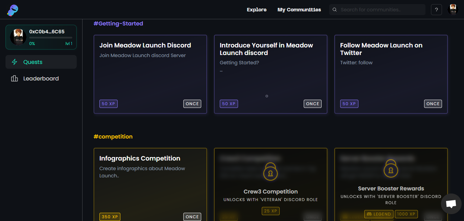Click the padlock on Server Booster Rewards
464x221 pixels.
[391, 168]
